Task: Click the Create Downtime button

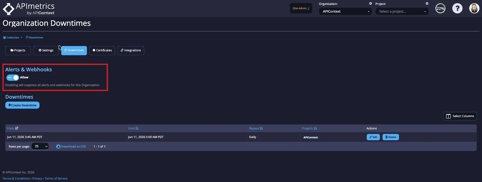Action: coord(22,105)
